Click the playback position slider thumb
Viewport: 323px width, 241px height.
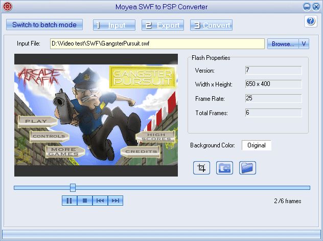pyautogui.click(x=73, y=188)
